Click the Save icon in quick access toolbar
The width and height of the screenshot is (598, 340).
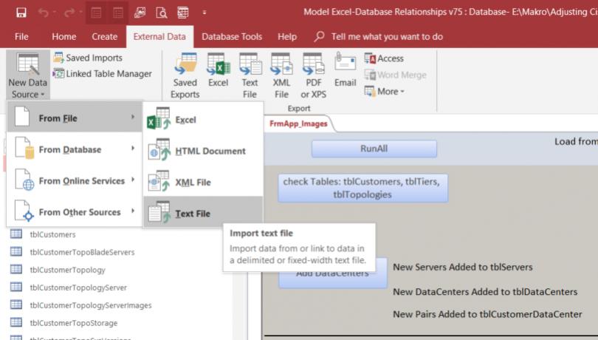[21, 13]
